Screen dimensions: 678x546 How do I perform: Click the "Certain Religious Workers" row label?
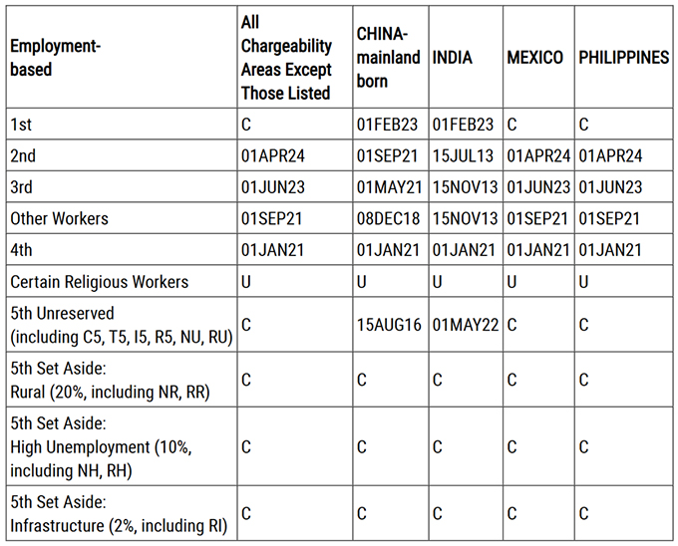(99, 281)
